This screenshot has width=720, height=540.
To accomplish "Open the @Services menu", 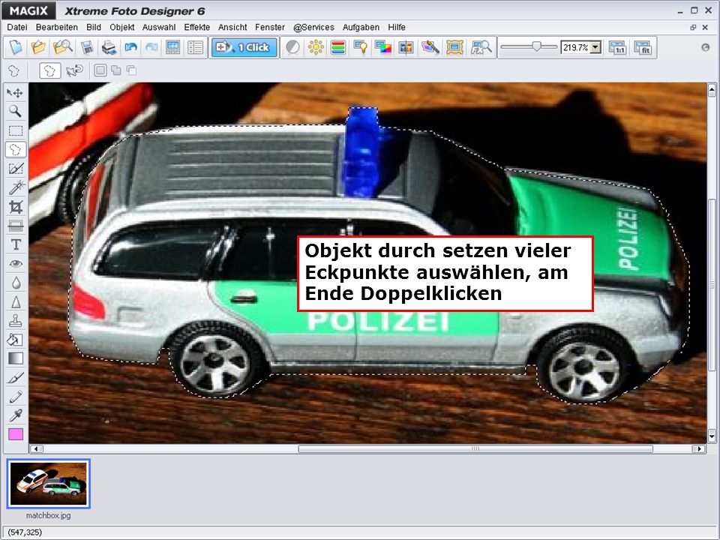I will tap(313, 28).
